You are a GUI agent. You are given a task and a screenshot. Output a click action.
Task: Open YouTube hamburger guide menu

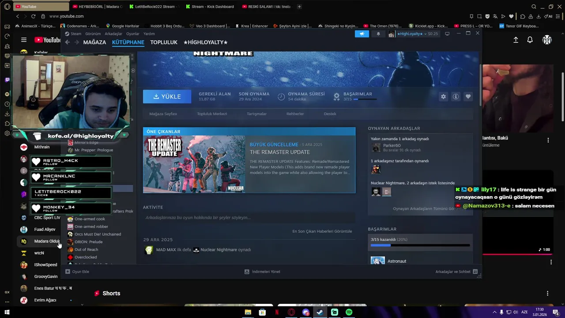[24, 40]
